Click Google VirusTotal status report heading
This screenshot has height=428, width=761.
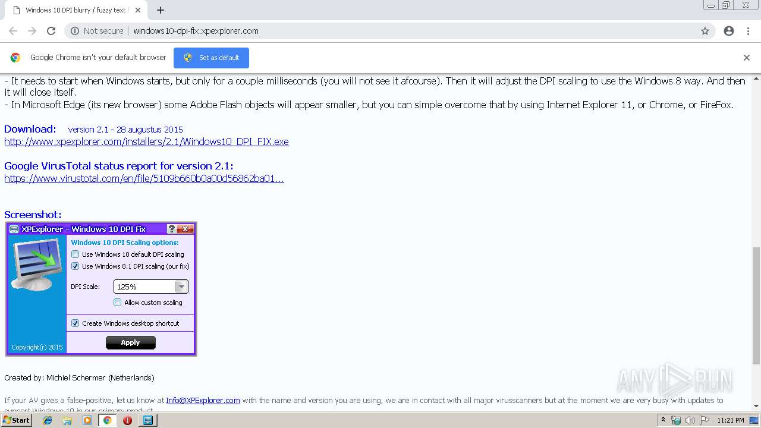tap(119, 166)
